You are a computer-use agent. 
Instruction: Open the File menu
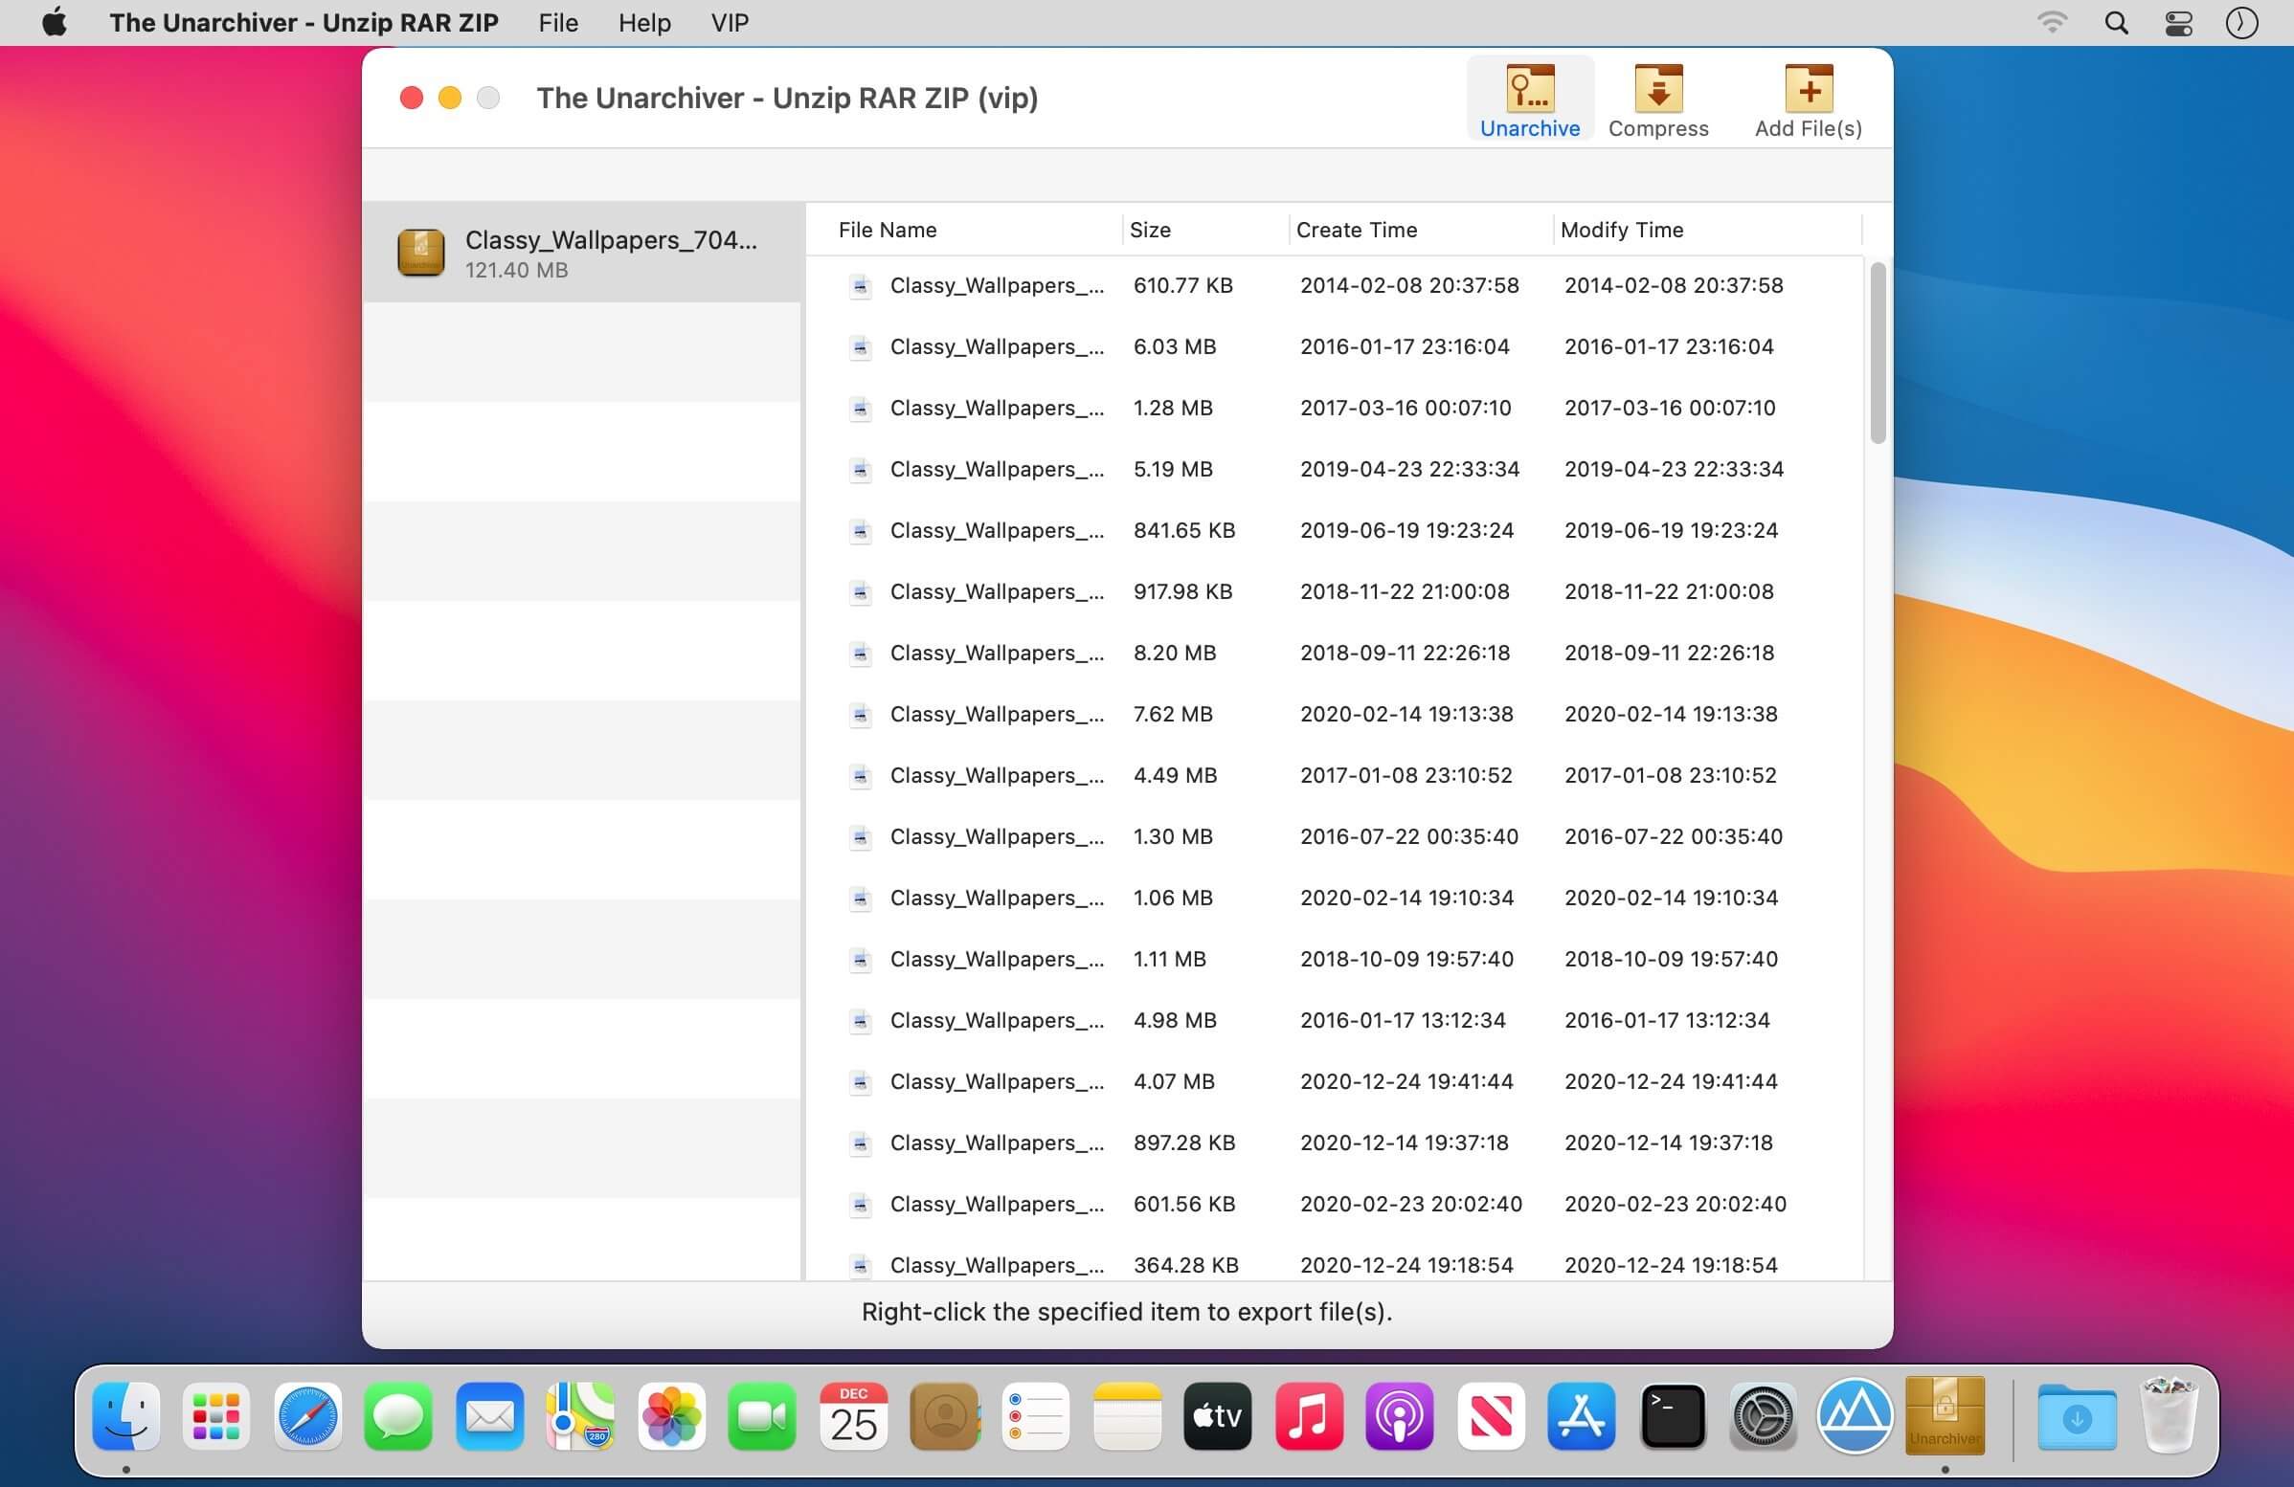[x=558, y=22]
